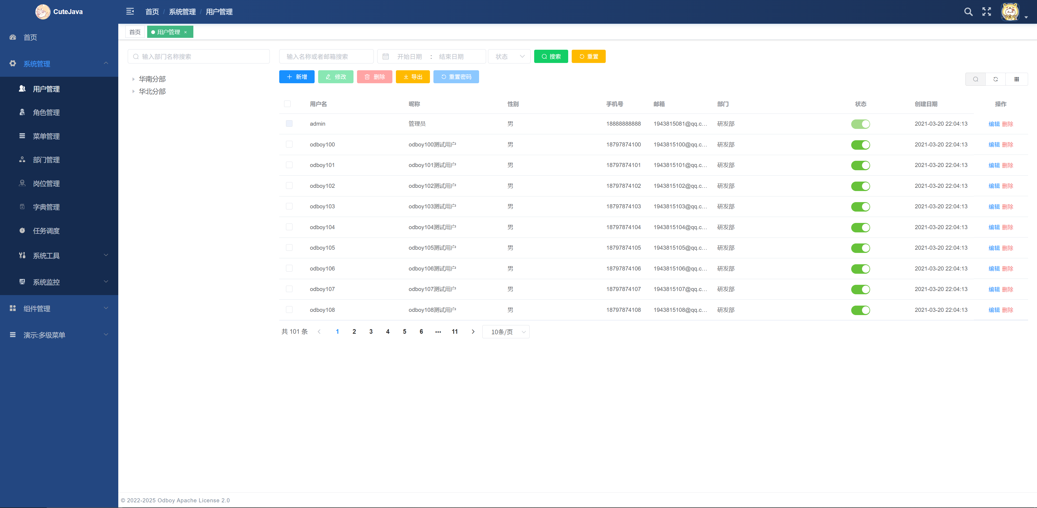Click the department name search field
The image size is (1037, 508).
199,57
